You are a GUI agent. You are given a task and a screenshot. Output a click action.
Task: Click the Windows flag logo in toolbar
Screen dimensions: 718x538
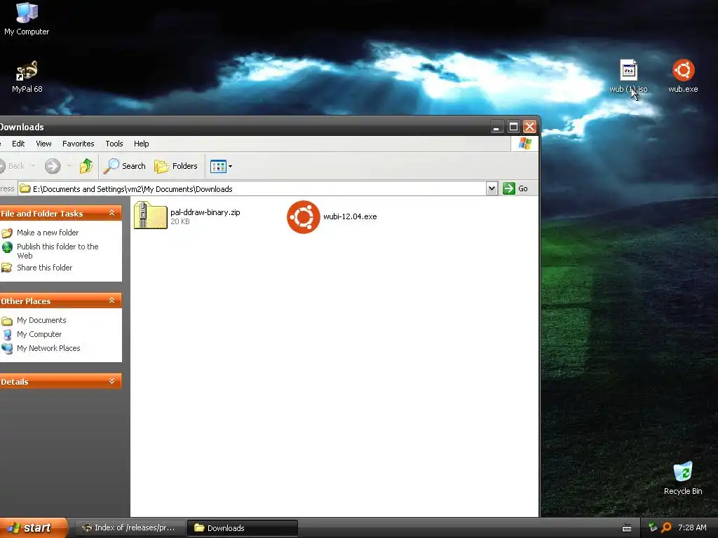(x=524, y=144)
